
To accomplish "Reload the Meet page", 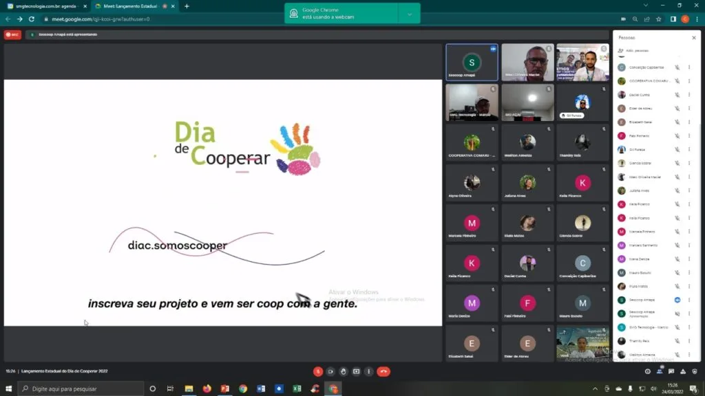I will (32, 19).
